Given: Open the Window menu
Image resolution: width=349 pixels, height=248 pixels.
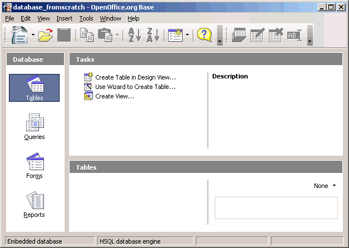Looking at the screenshot, I should click(110, 18).
